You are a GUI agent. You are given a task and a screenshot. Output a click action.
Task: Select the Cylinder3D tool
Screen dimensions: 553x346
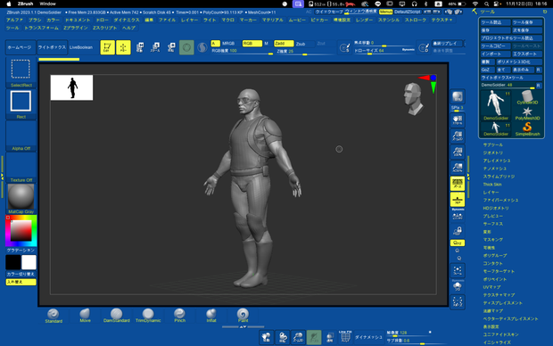(527, 97)
